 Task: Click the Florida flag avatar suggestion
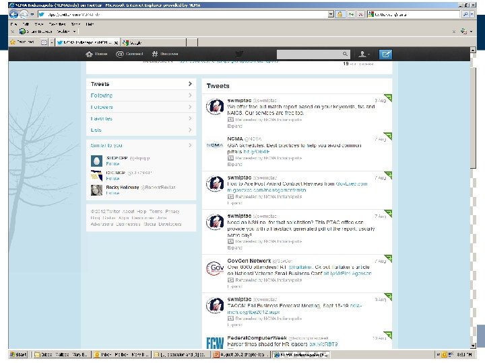point(96,175)
